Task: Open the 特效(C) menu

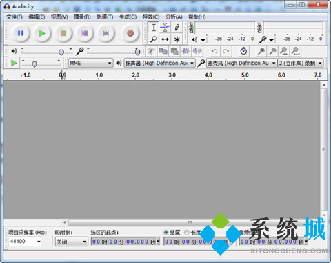Action: point(151,17)
